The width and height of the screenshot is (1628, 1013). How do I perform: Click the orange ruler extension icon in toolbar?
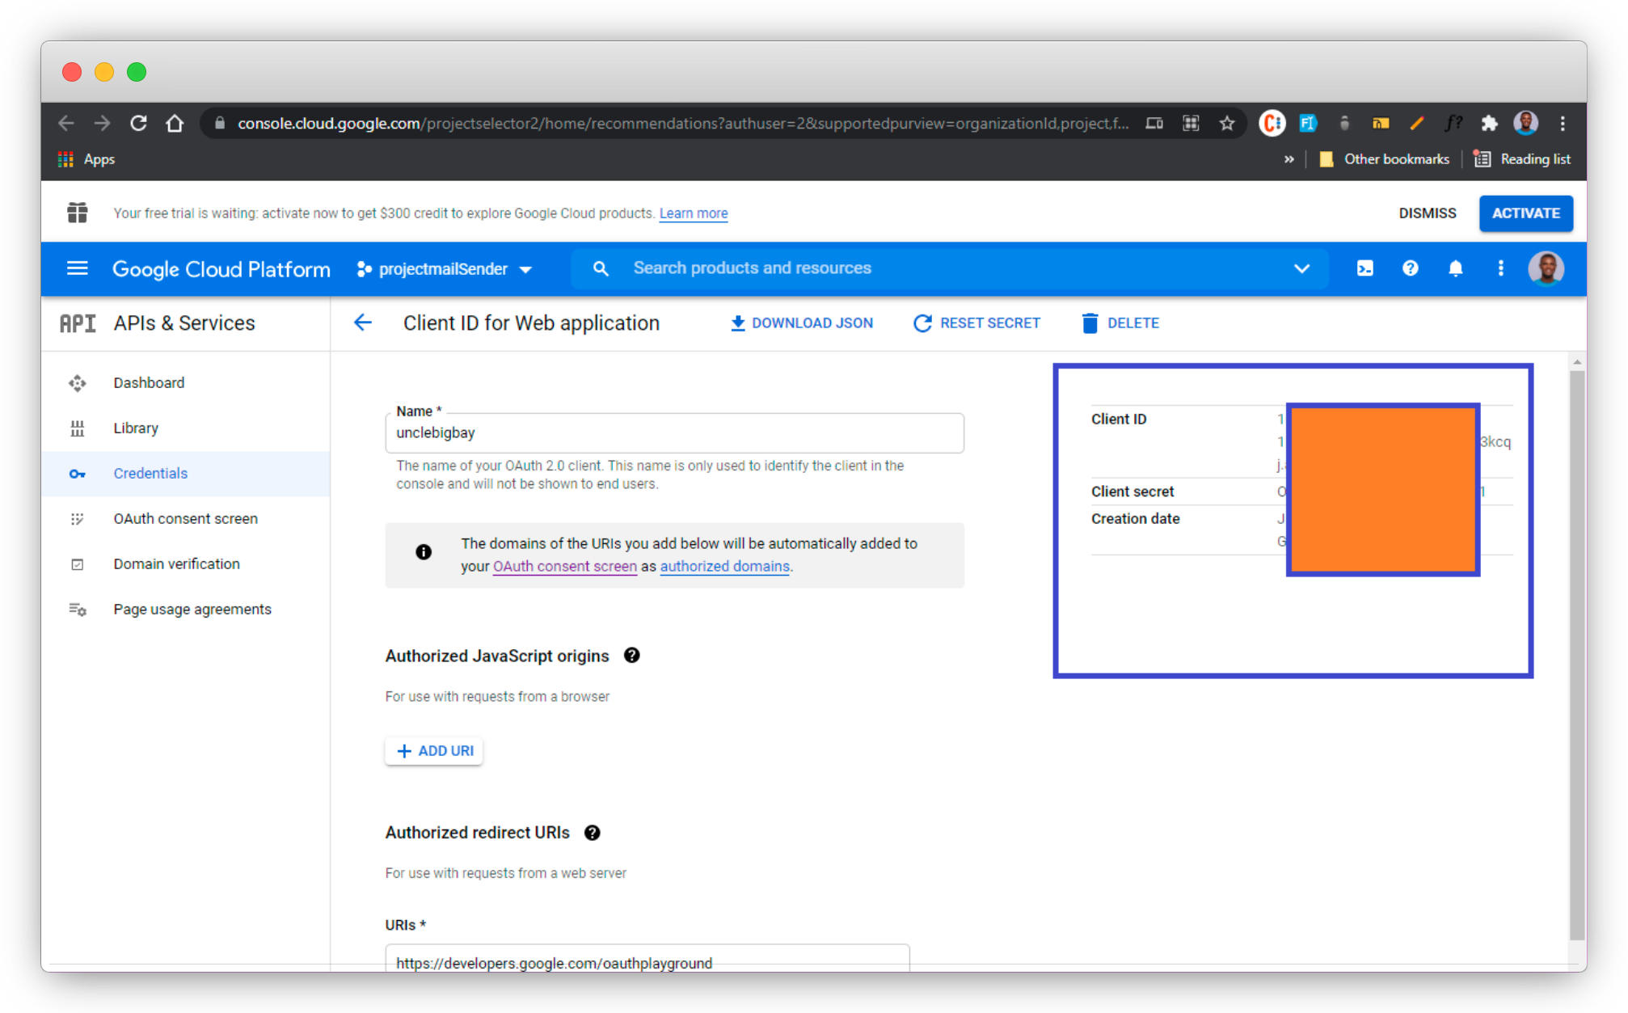(x=1381, y=123)
